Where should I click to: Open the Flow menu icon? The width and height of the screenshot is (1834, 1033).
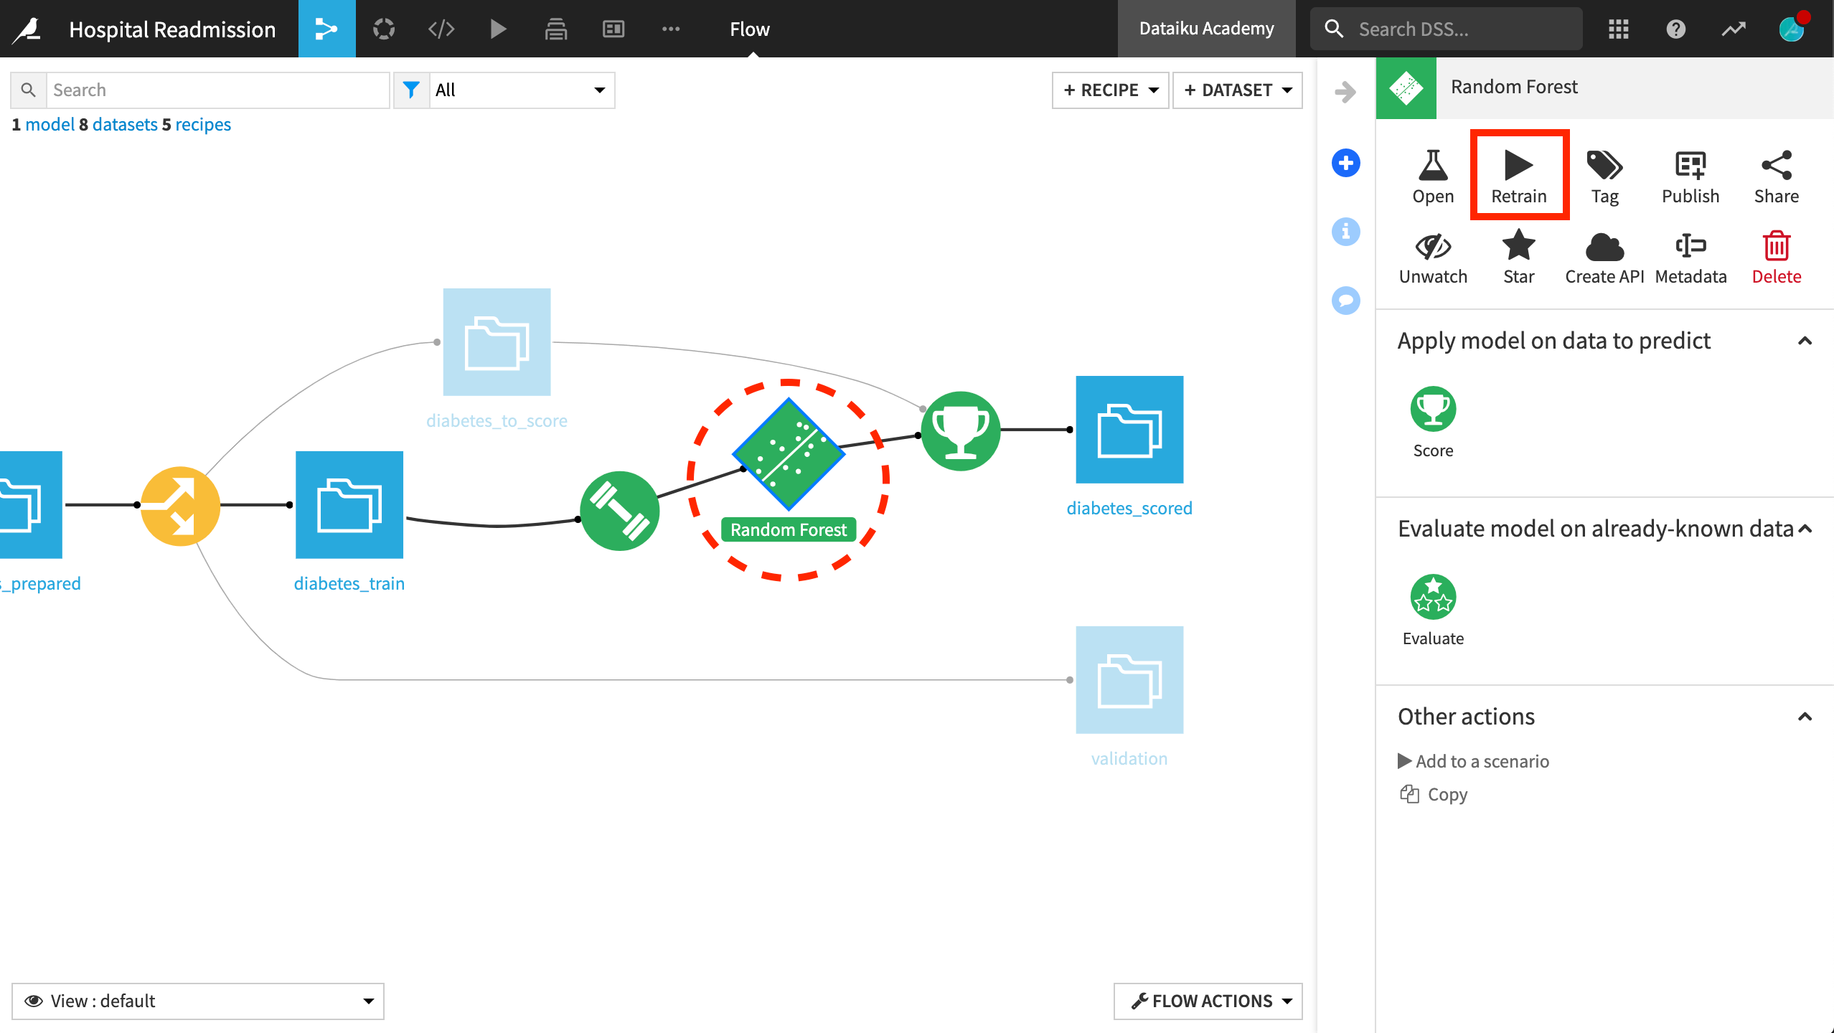pos(326,29)
